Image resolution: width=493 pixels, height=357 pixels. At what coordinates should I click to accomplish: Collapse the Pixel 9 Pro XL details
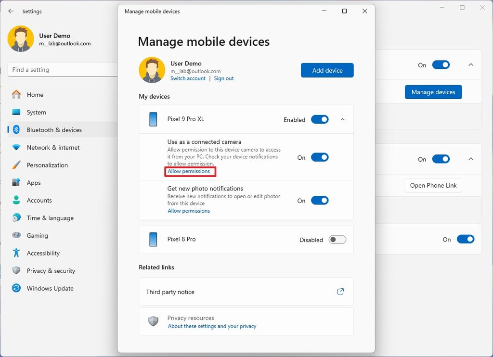(343, 119)
